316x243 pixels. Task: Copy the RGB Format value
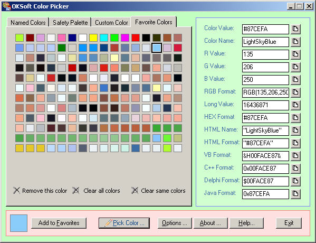pyautogui.click(x=295, y=92)
